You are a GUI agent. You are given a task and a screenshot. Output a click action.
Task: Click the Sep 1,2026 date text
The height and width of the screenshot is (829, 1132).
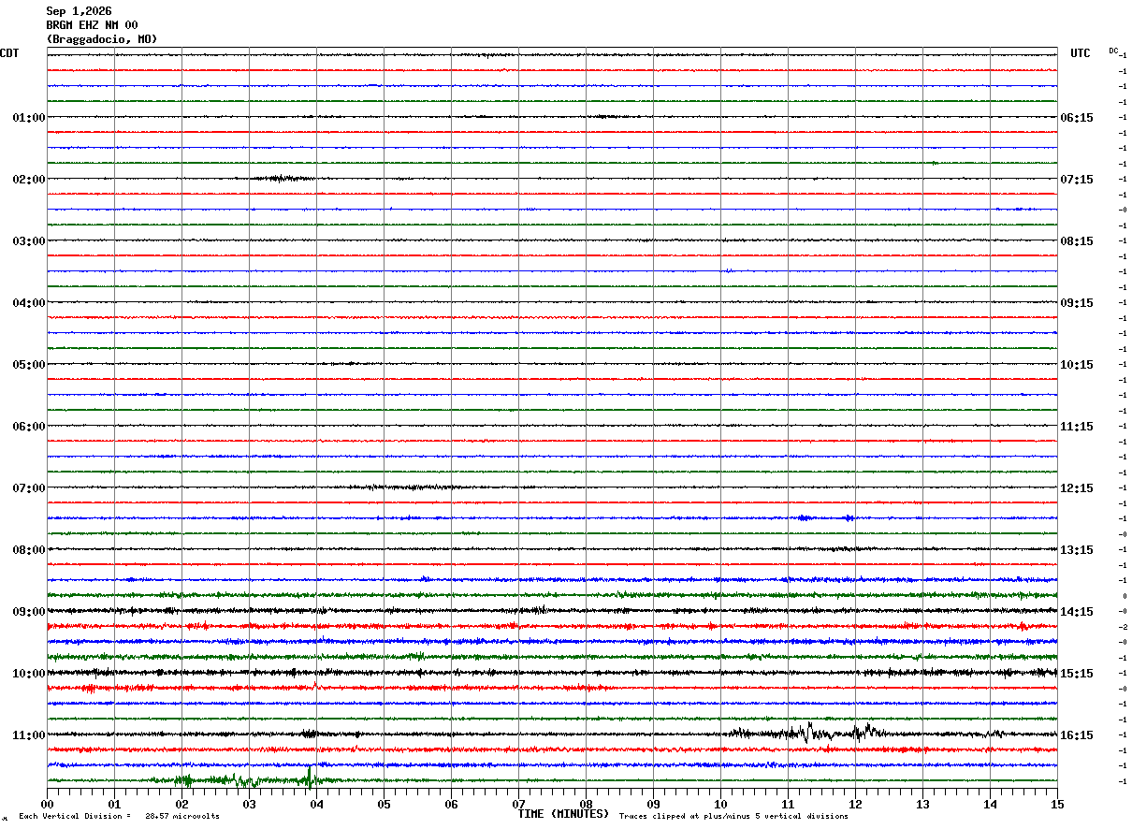79,11
